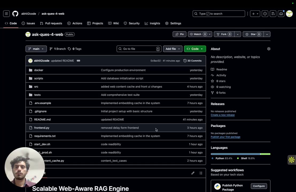Expand the Add file dropdown
Image resolution: width=296 pixels, height=192 pixels.
pyautogui.click(x=173, y=49)
